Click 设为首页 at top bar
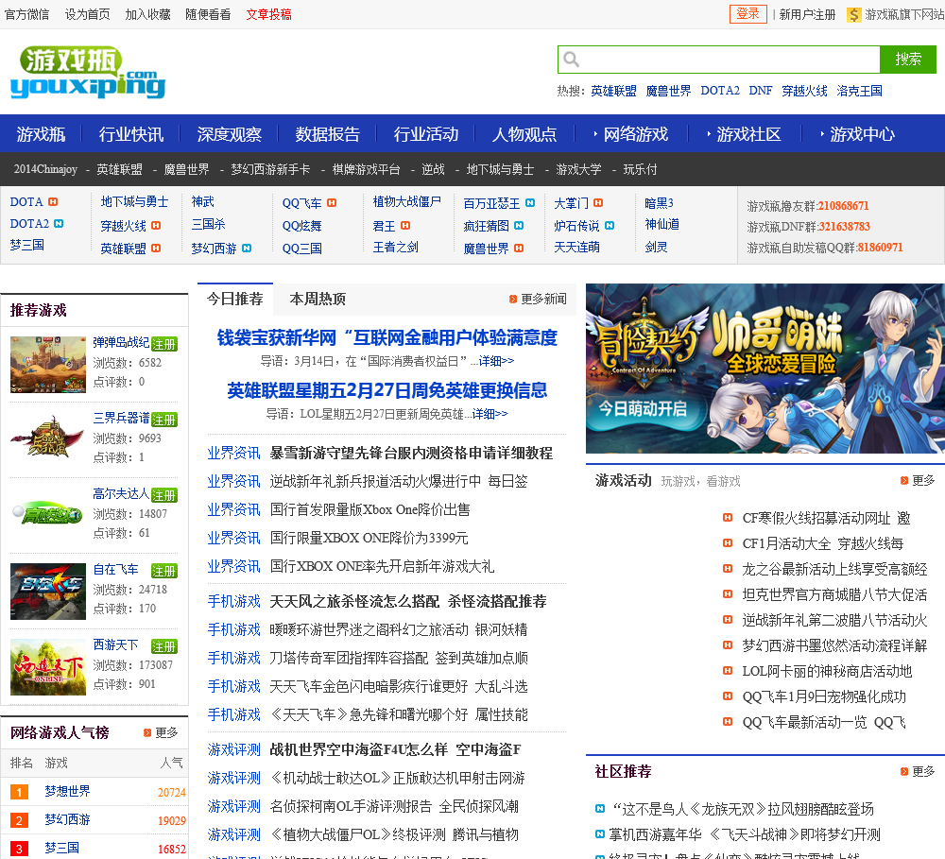Viewport: 945px width, 859px height. click(87, 14)
